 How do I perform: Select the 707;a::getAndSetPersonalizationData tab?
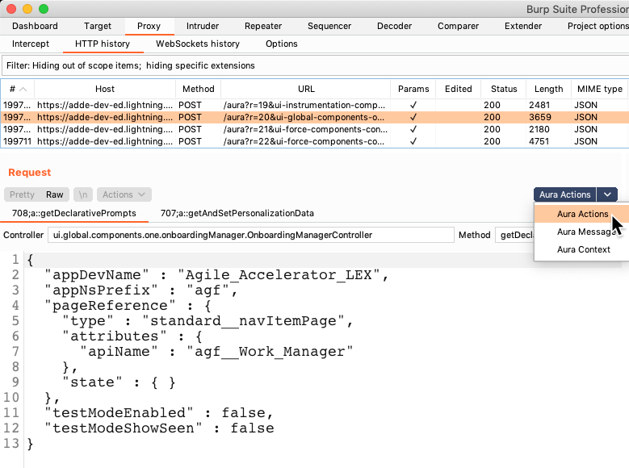pyautogui.click(x=237, y=213)
